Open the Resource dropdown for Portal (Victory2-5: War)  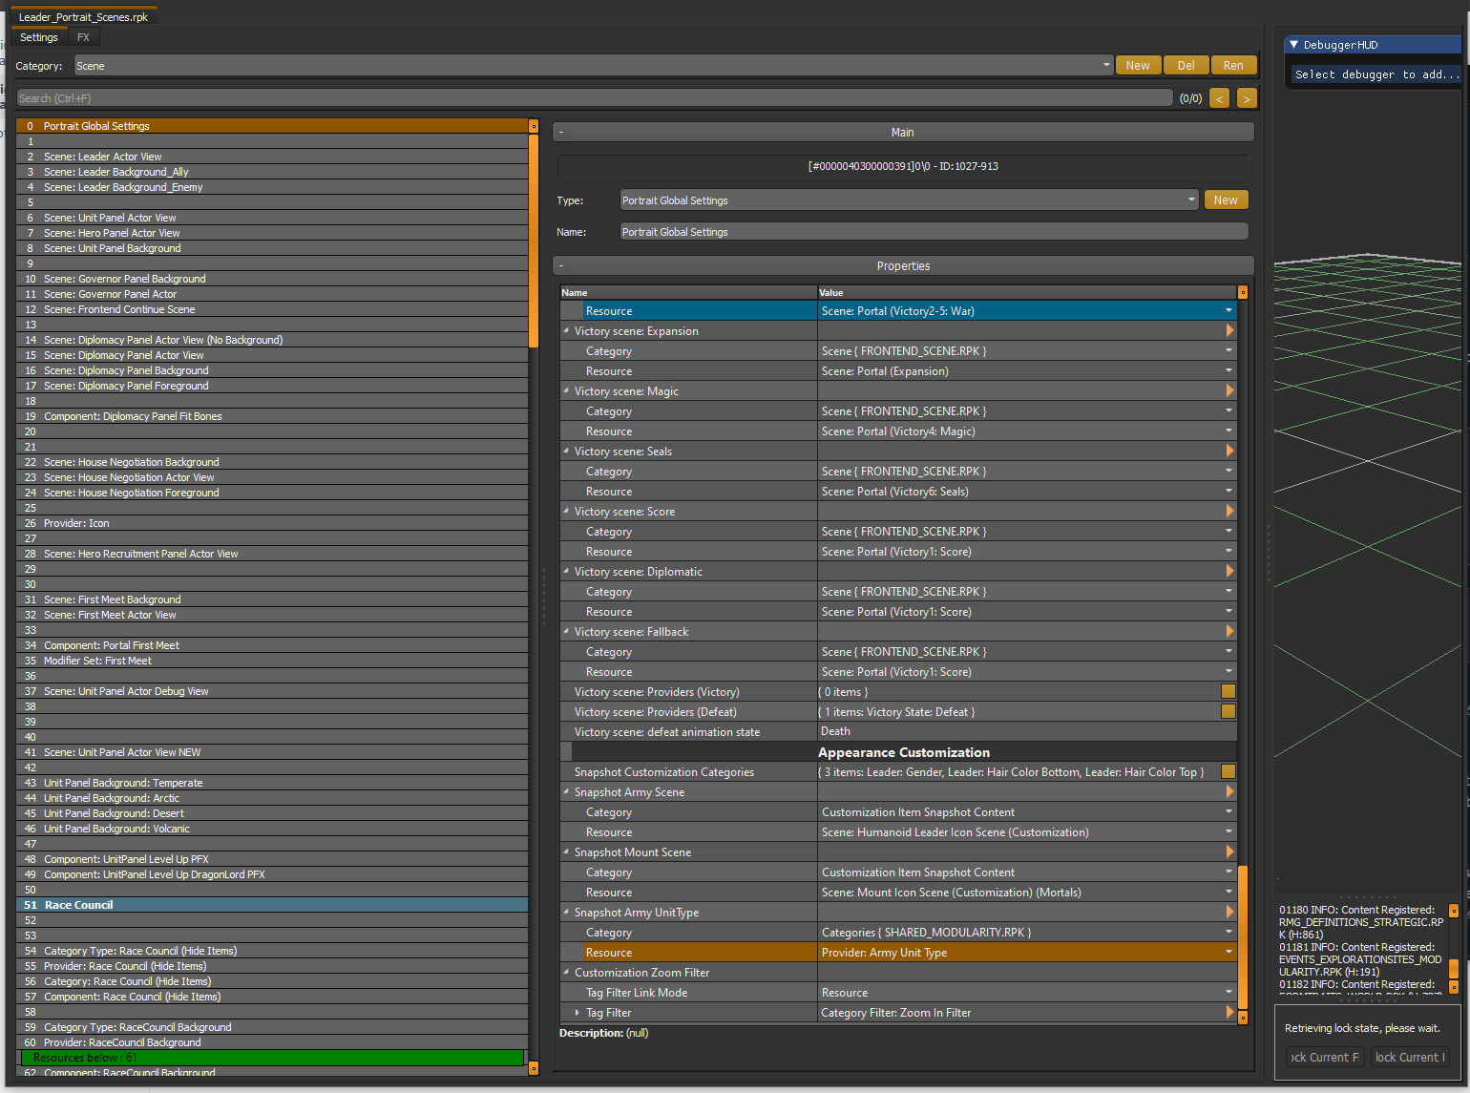pyautogui.click(x=1227, y=310)
